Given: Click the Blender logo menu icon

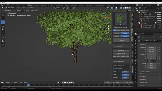Looking at the screenshot, I should pyautogui.click(x=2, y=5).
